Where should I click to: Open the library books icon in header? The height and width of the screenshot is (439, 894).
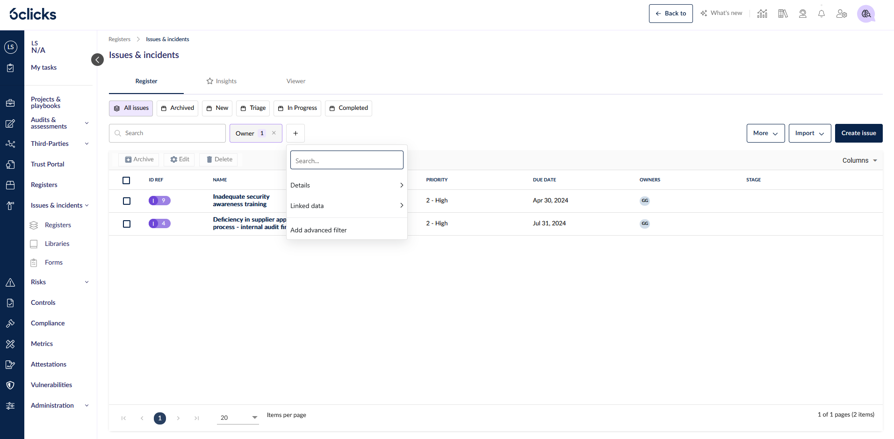(x=783, y=14)
